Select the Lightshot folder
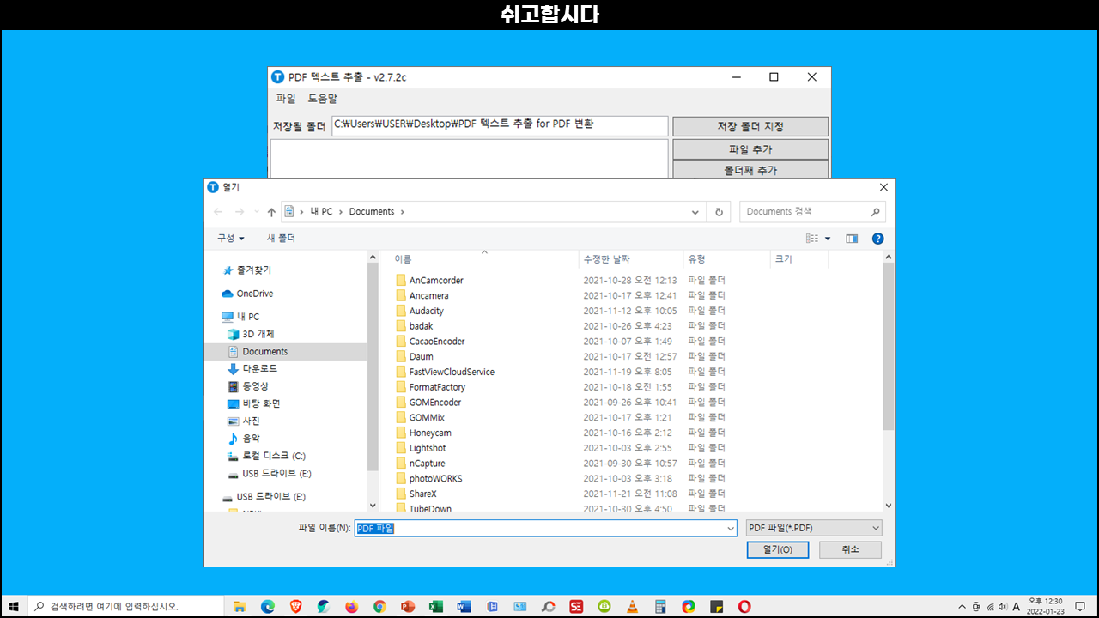 [428, 448]
